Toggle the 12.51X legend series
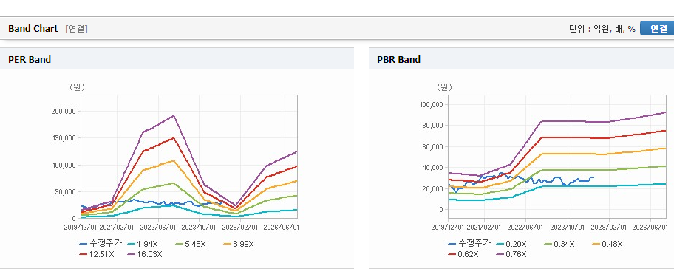 pyautogui.click(x=97, y=254)
